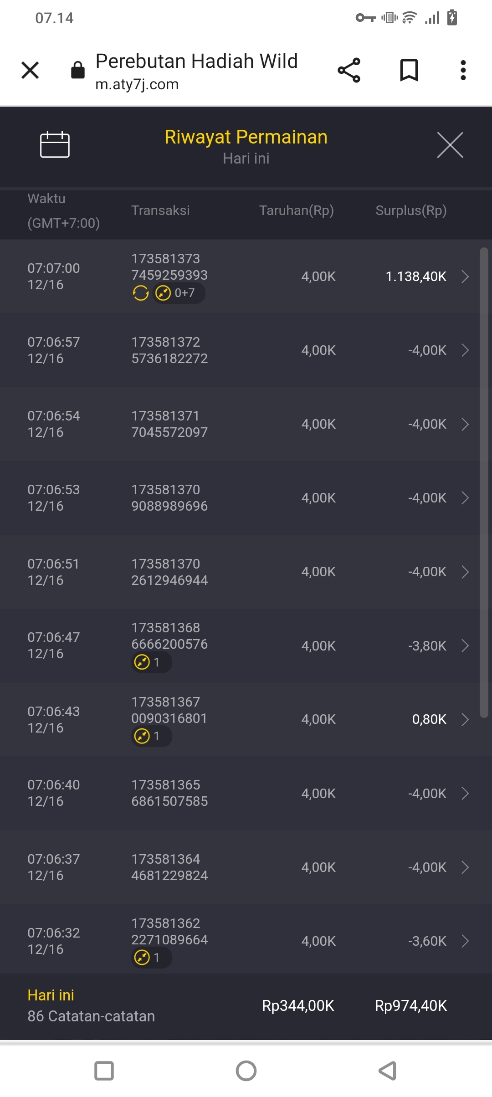Expand the 07:06:32 row with -3,60K

click(x=465, y=941)
